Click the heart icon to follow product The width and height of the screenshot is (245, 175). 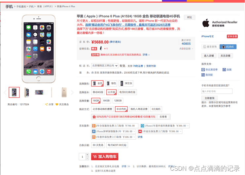coord(57,104)
